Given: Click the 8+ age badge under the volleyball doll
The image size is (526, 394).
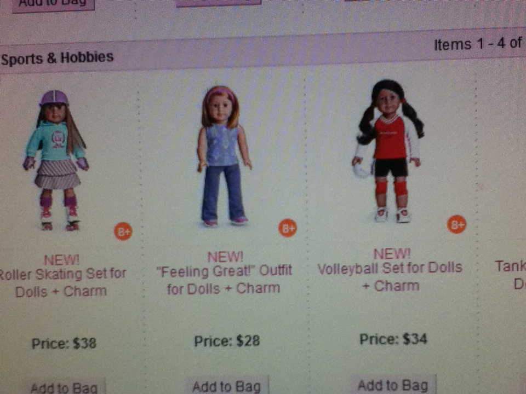Looking at the screenshot, I should point(456,224).
